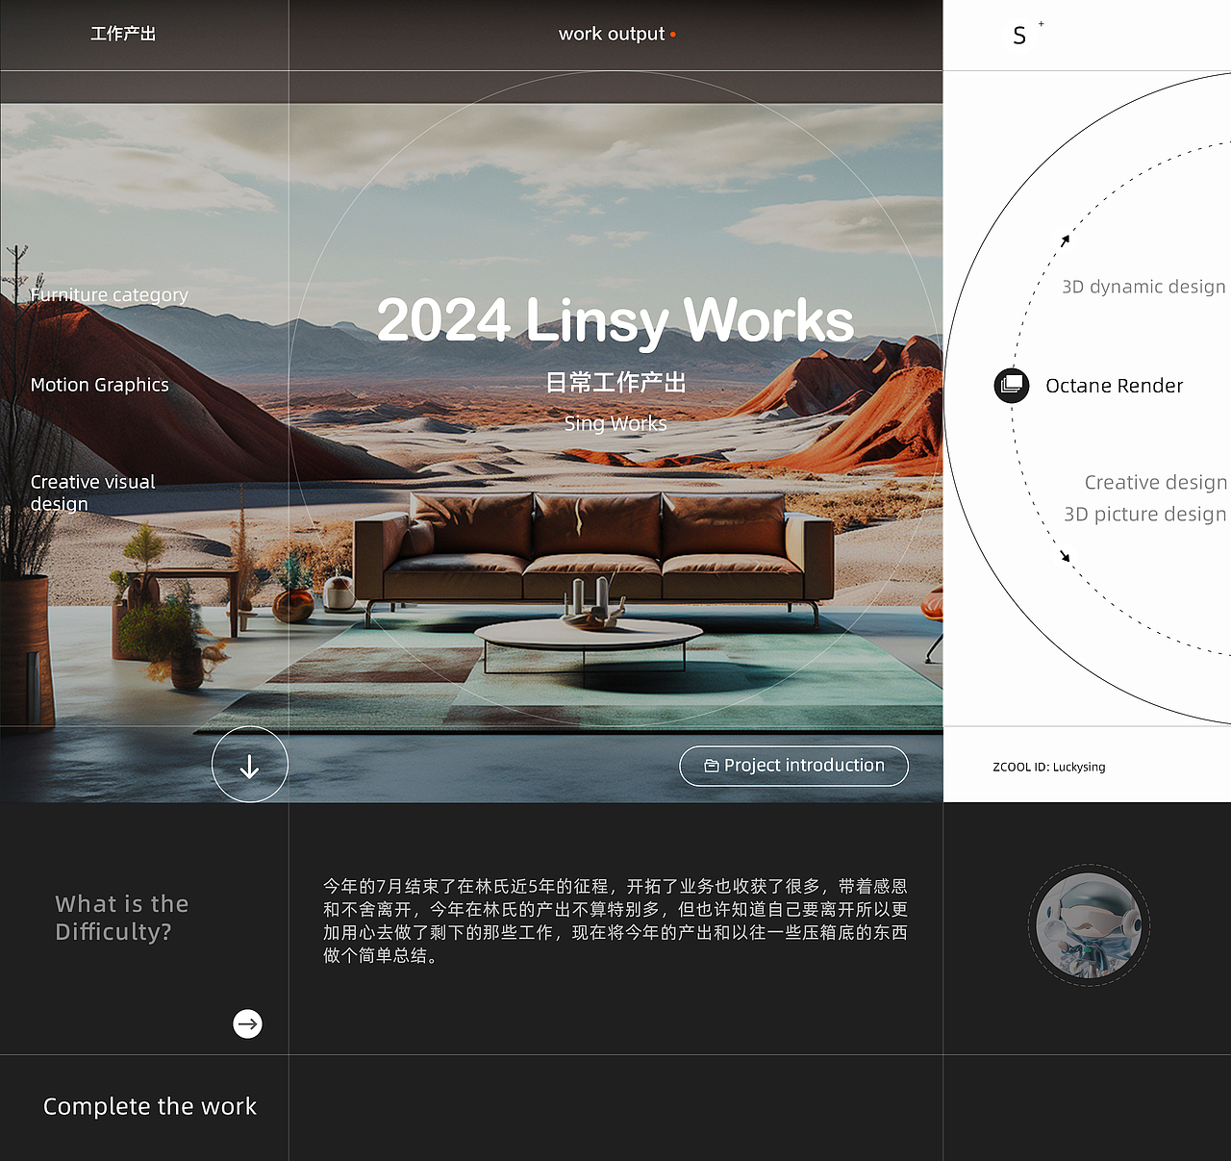Click the 日常工作产出 subtitle
Screen dimensions: 1231x1161
(615, 383)
